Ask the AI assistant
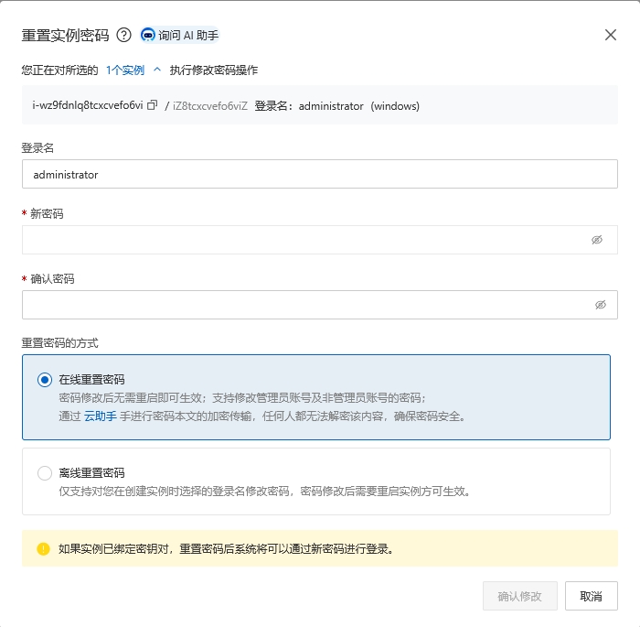Image resolution: width=640 pixels, height=627 pixels. [x=179, y=35]
